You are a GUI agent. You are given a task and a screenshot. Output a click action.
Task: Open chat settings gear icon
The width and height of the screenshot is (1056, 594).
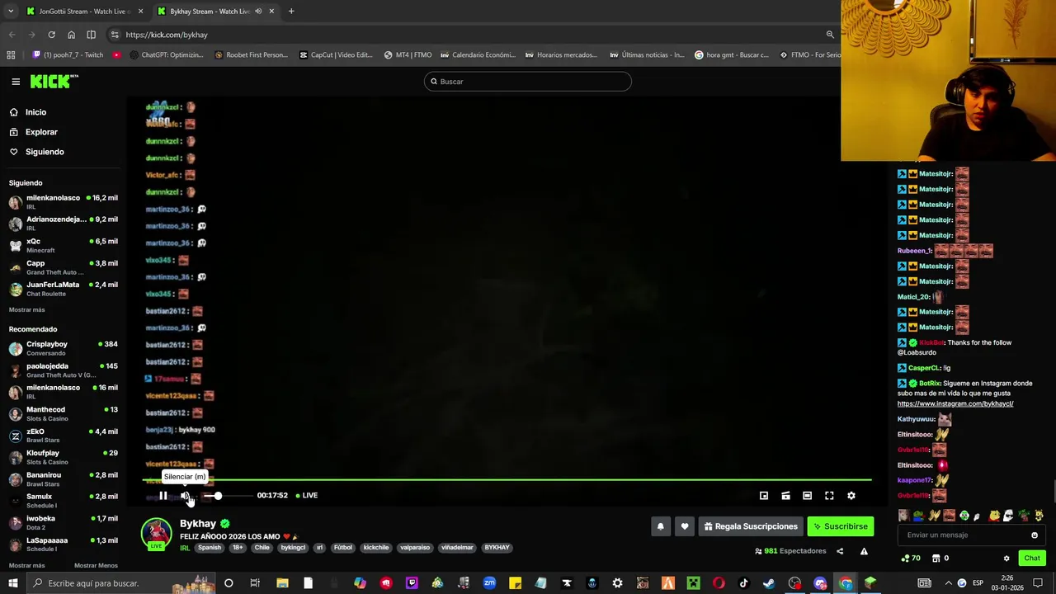coord(1006,559)
